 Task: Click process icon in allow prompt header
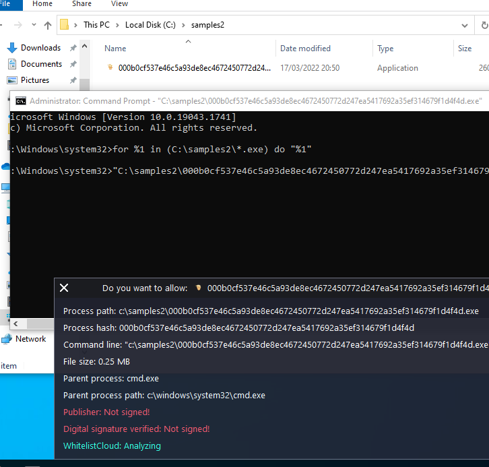click(x=198, y=288)
